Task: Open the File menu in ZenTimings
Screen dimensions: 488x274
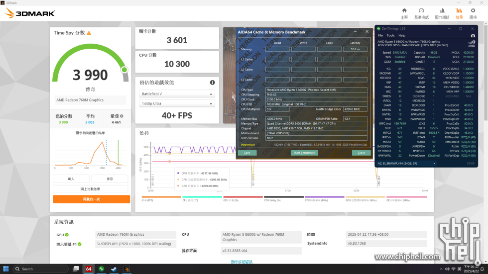Action: tap(380, 35)
